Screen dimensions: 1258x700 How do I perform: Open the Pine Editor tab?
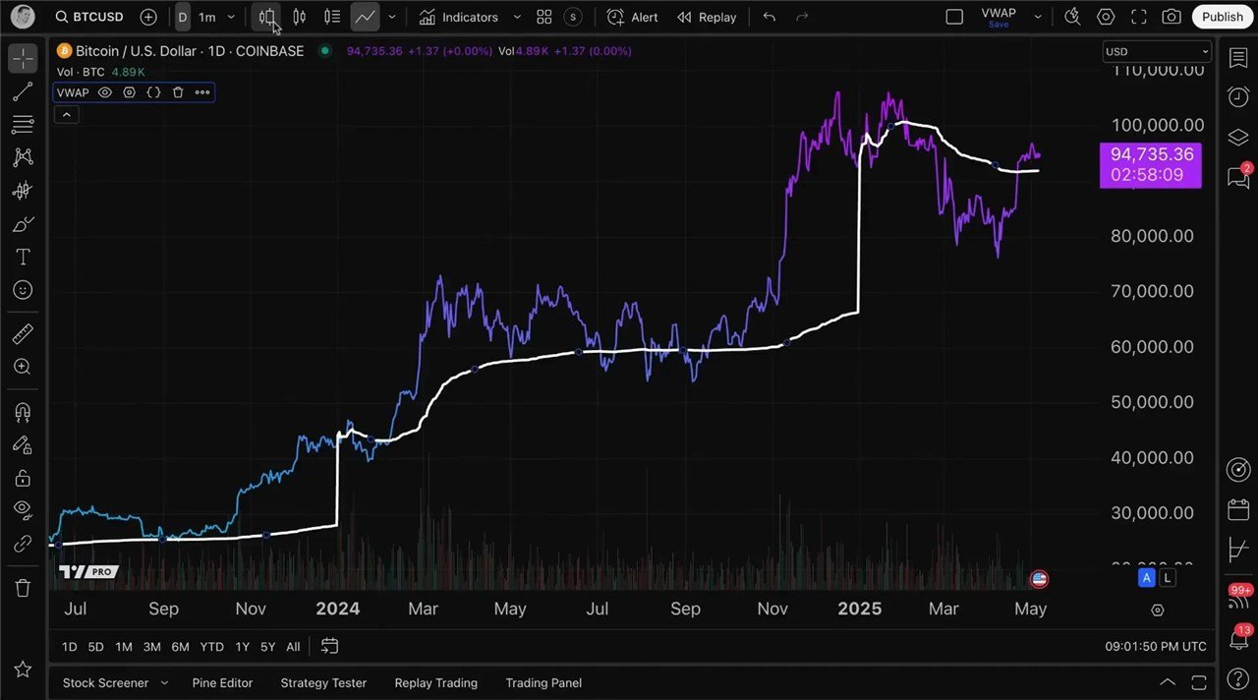pos(222,682)
